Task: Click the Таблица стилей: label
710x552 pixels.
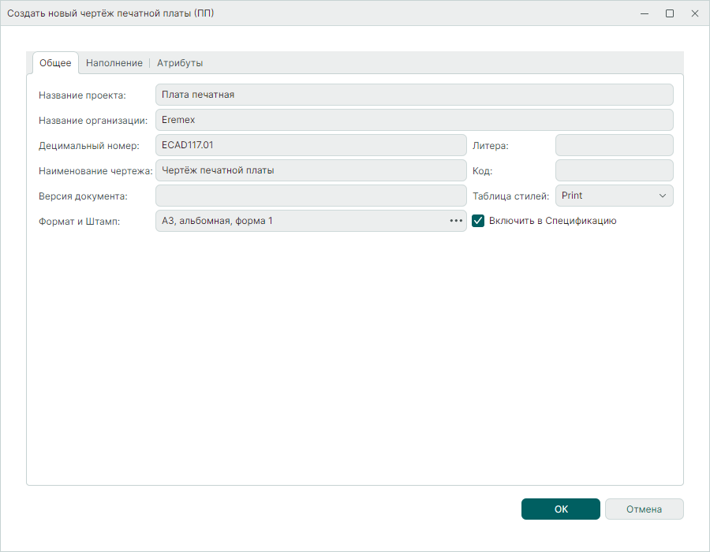Action: click(x=510, y=196)
